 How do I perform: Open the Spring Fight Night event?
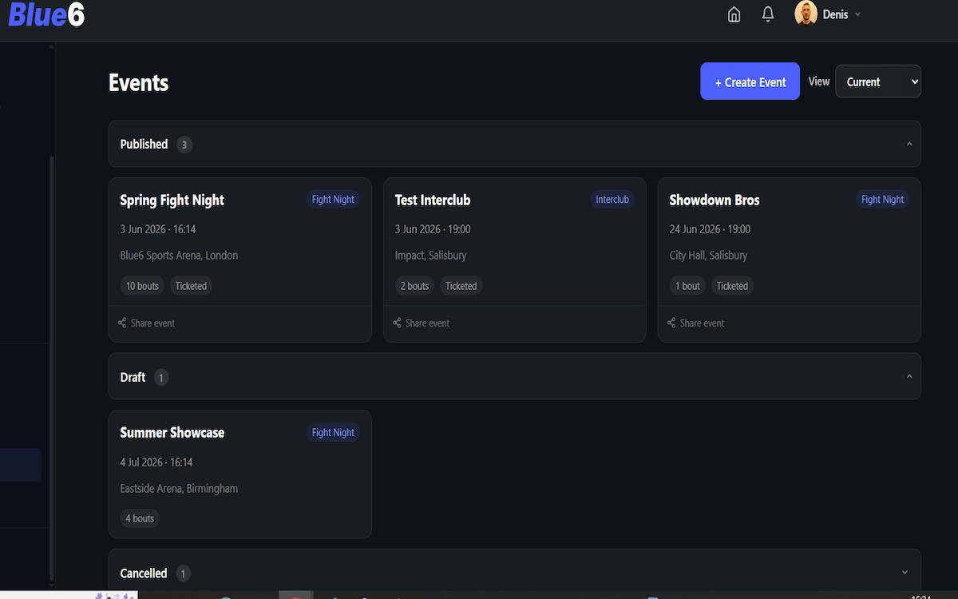point(172,200)
